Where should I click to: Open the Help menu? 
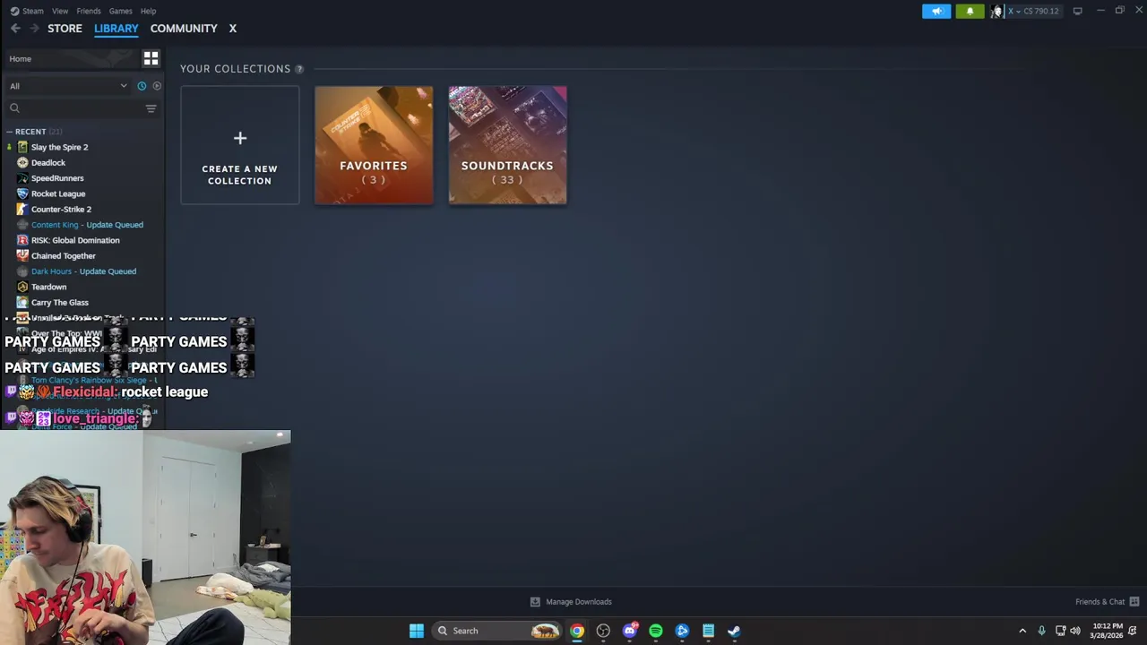[x=149, y=11]
